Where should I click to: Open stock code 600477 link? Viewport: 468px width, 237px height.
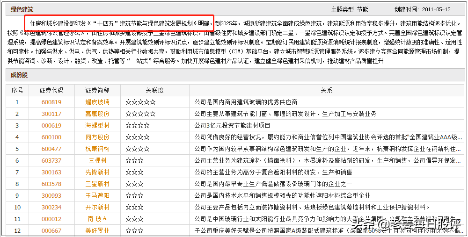point(51,149)
